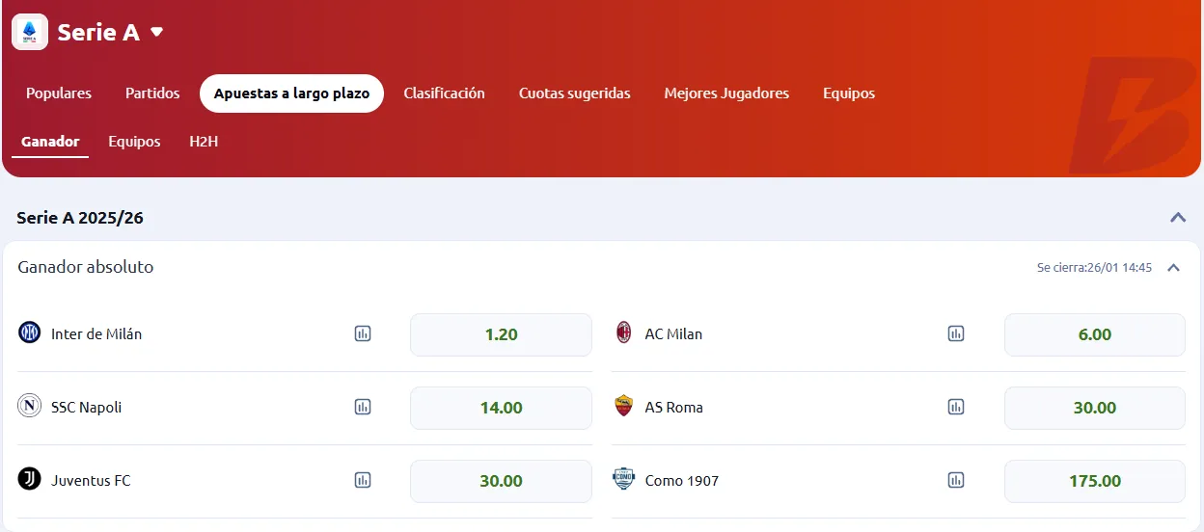1204x532 pixels.
Task: Open the Clasificación tab
Action: pyautogui.click(x=444, y=93)
